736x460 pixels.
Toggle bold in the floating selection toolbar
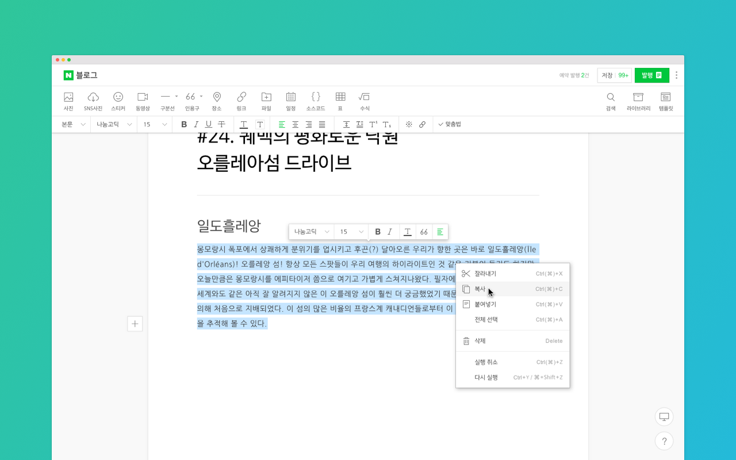point(378,232)
